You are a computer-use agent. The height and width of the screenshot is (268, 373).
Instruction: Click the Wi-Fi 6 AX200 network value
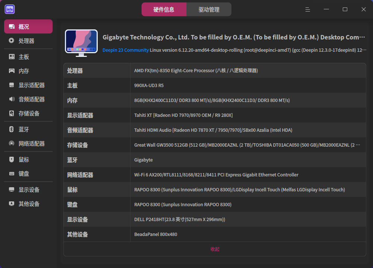coord(216,175)
